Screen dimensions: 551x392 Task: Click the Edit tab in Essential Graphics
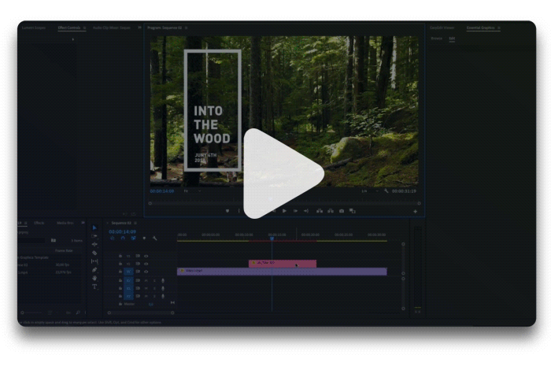452,38
